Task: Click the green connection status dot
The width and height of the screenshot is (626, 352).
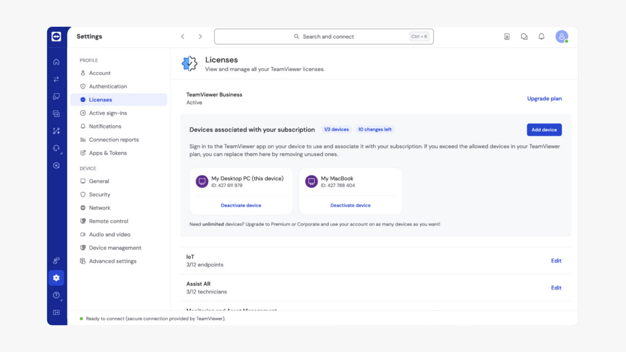Action: pos(81,319)
